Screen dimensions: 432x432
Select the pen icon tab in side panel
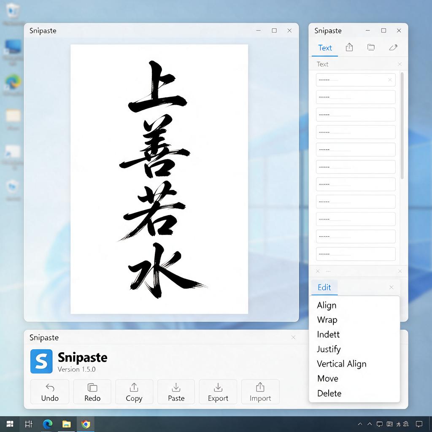393,47
